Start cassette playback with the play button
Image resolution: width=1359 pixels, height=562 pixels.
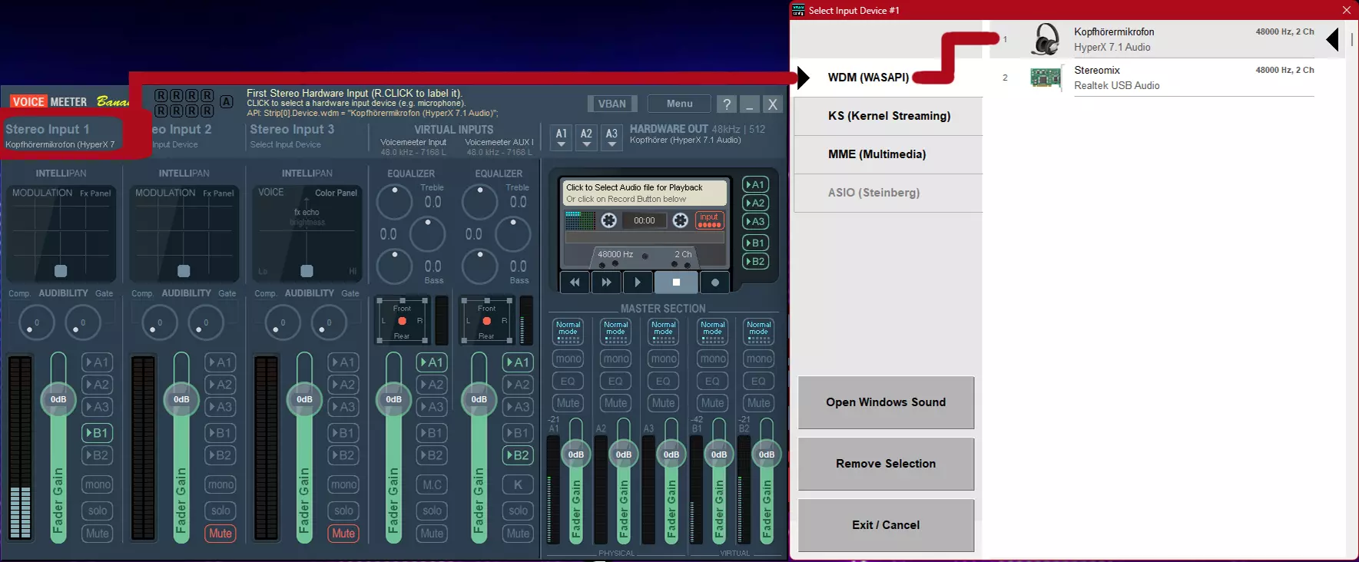click(638, 283)
